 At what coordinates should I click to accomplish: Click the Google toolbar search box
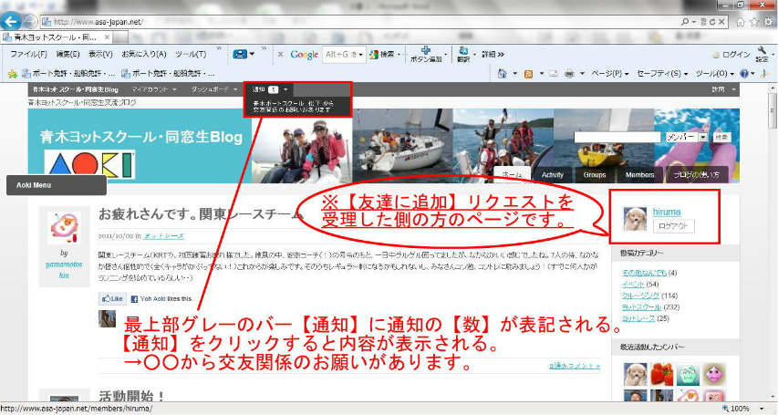[x=340, y=55]
